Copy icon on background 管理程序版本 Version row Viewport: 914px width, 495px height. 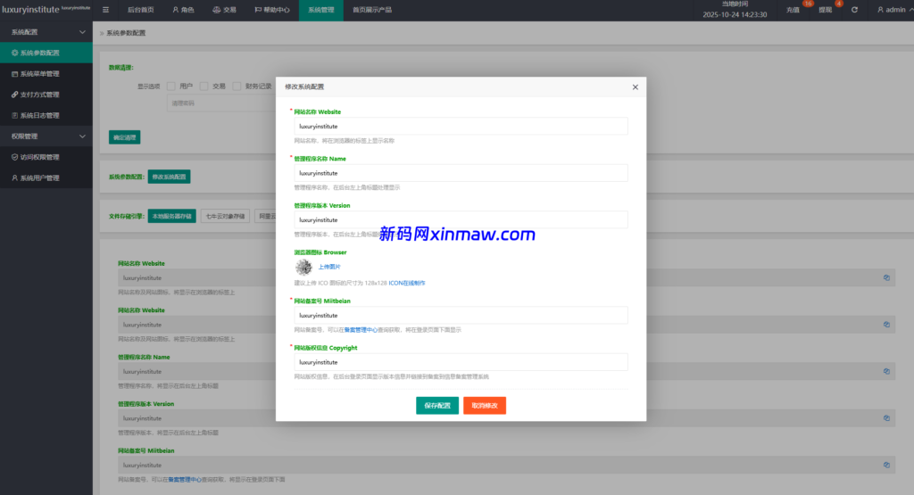pos(886,418)
